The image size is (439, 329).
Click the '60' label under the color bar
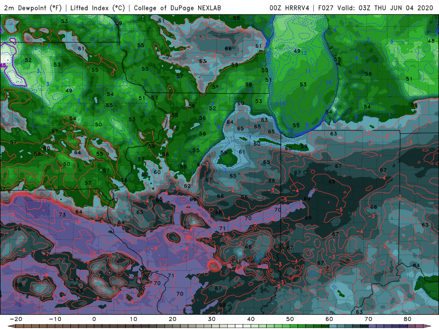(329, 319)
